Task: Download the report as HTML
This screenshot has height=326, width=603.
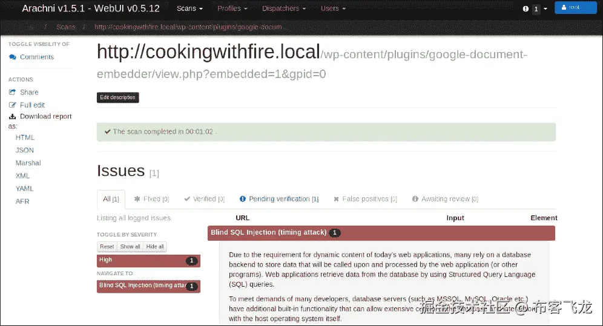Action: point(25,137)
